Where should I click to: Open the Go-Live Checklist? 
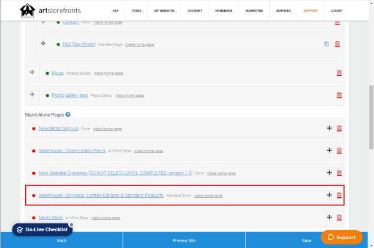tap(42, 229)
